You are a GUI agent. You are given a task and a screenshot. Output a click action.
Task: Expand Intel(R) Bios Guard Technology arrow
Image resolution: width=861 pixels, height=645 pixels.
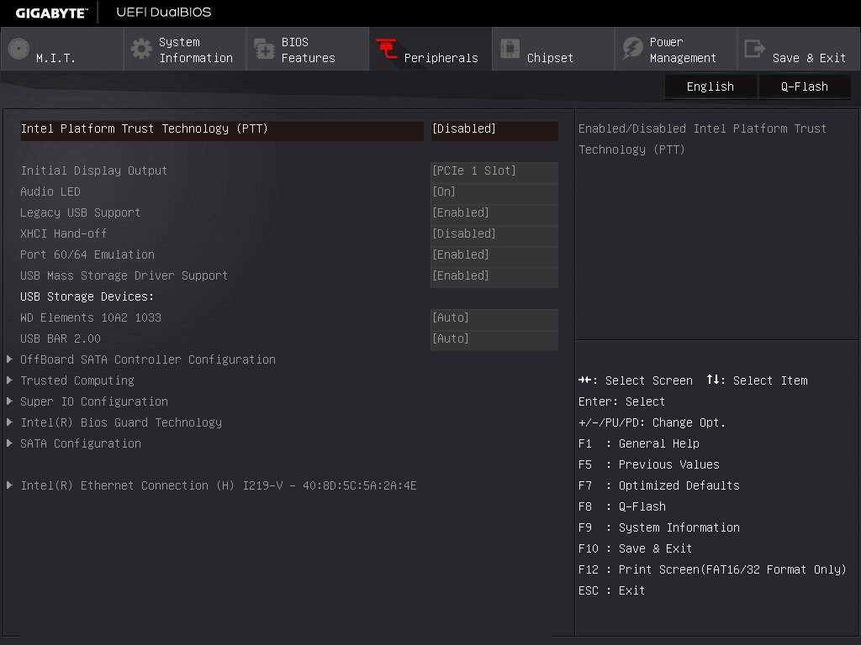9,422
